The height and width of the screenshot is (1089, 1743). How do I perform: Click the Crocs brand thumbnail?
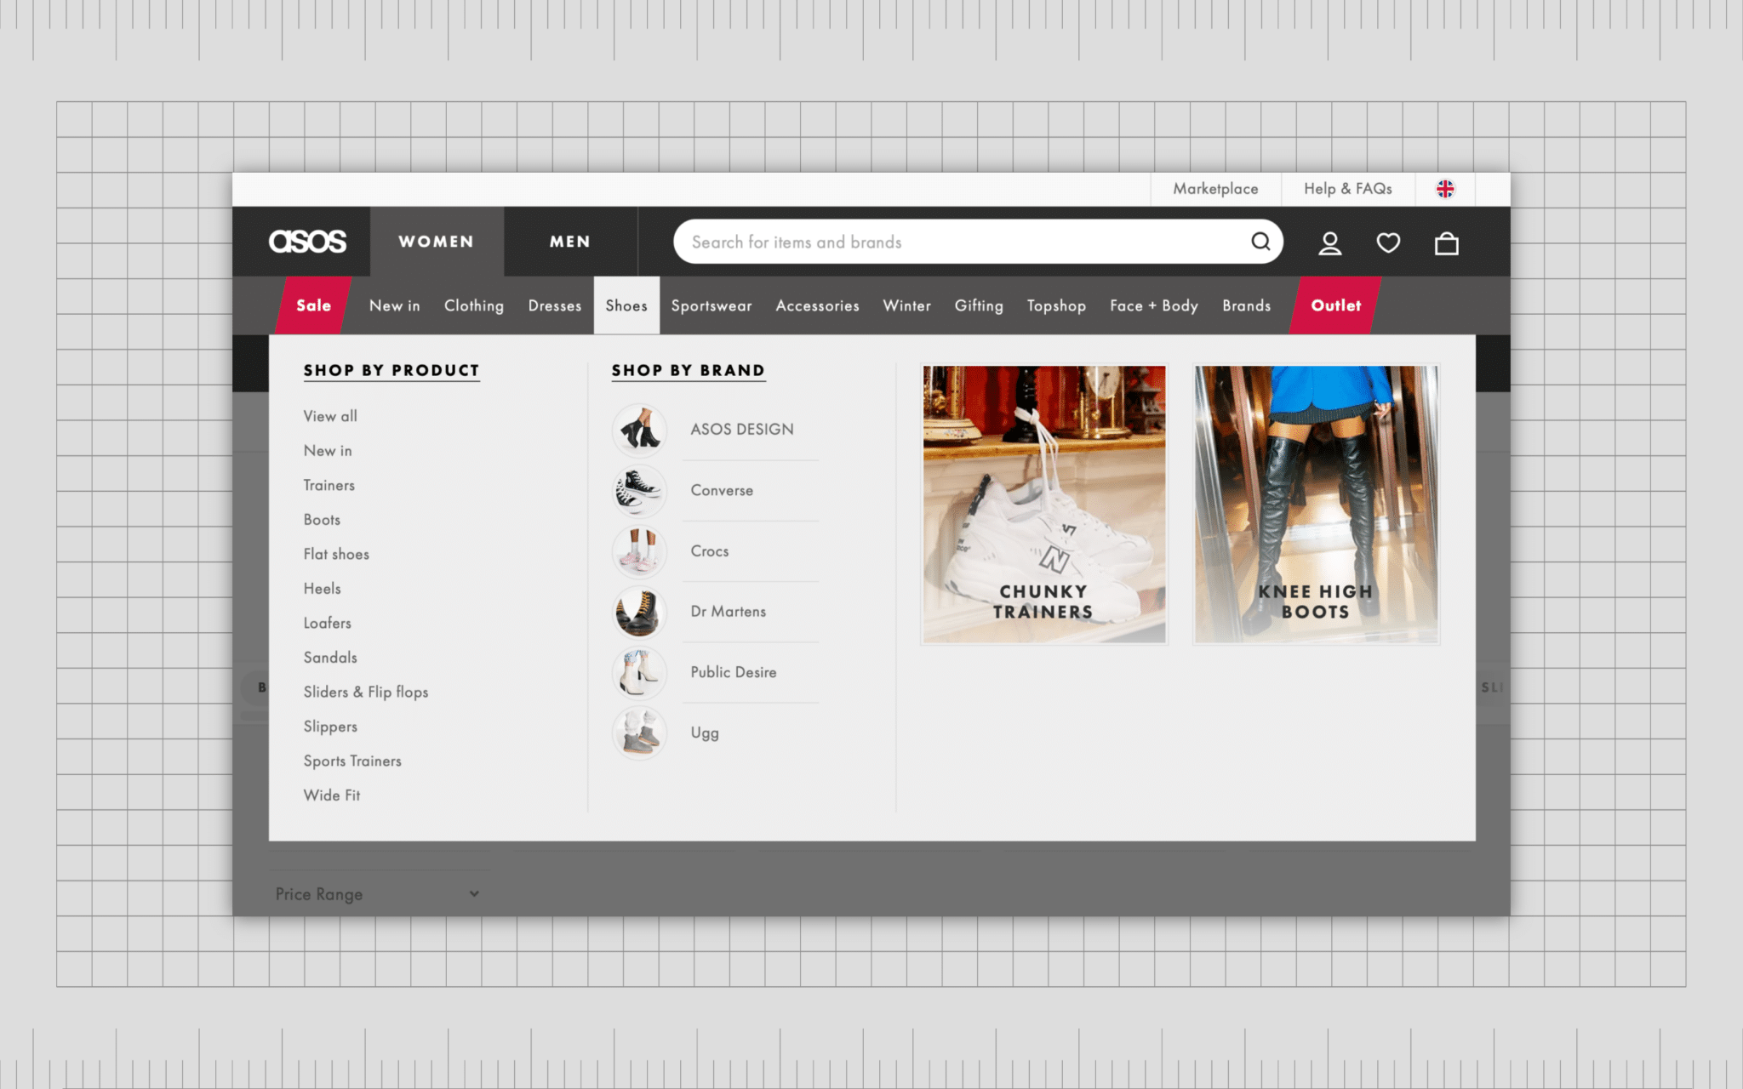coord(639,551)
